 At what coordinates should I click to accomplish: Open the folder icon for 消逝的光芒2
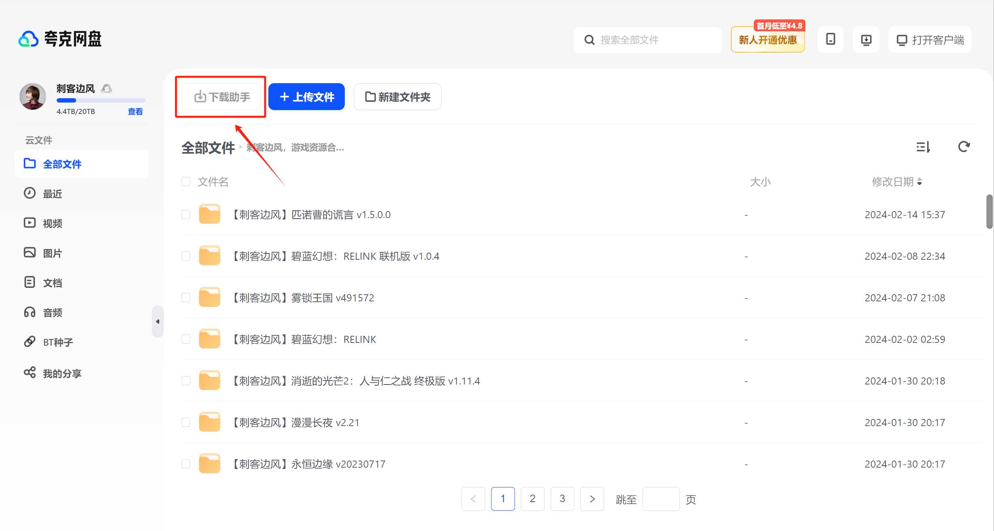pos(209,381)
